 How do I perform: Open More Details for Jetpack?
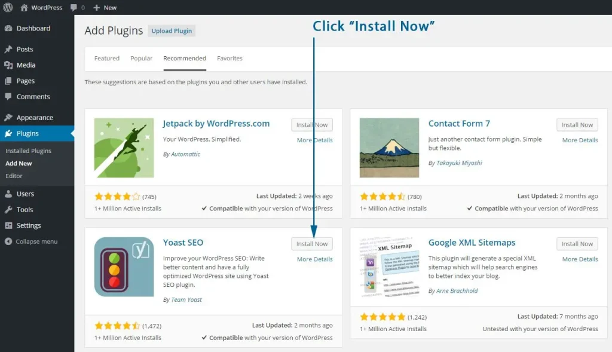point(315,140)
